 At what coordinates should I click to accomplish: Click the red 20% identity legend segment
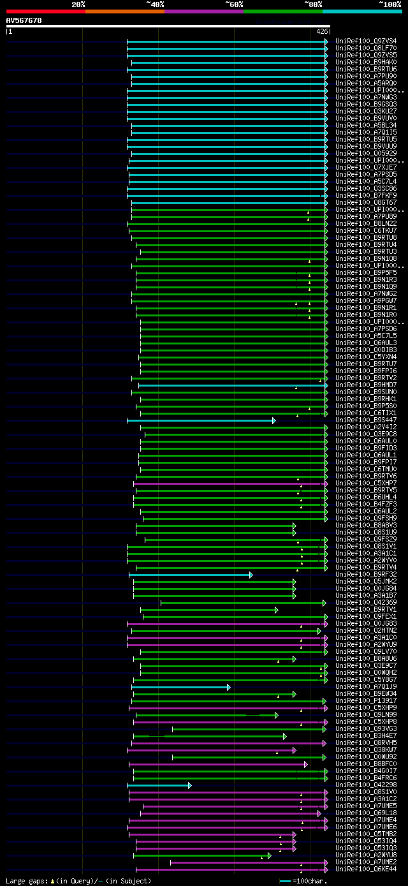pos(46,11)
